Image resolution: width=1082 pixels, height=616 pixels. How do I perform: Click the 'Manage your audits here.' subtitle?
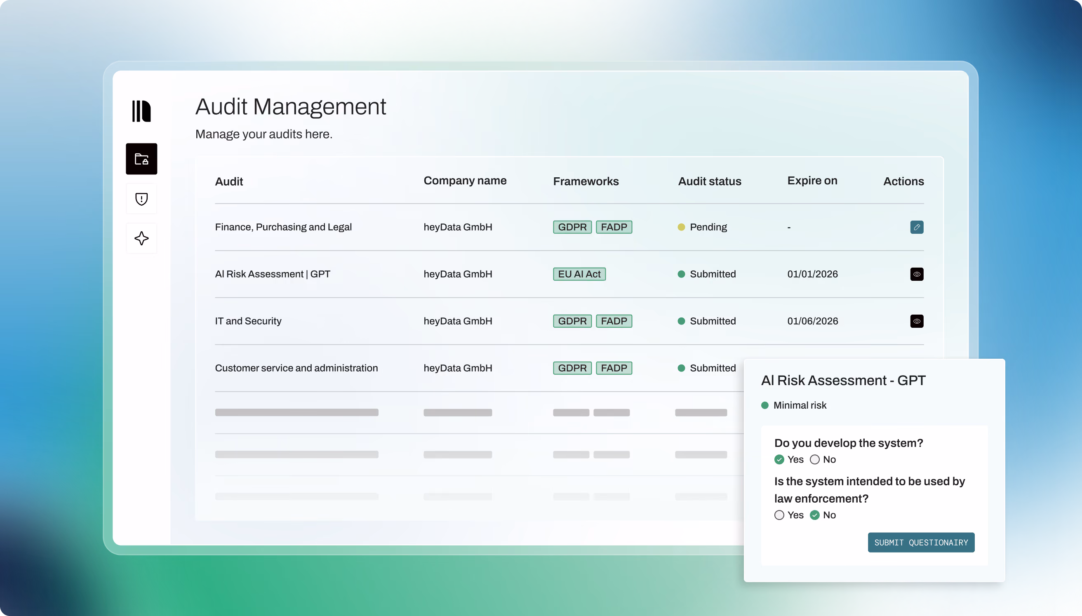click(263, 134)
